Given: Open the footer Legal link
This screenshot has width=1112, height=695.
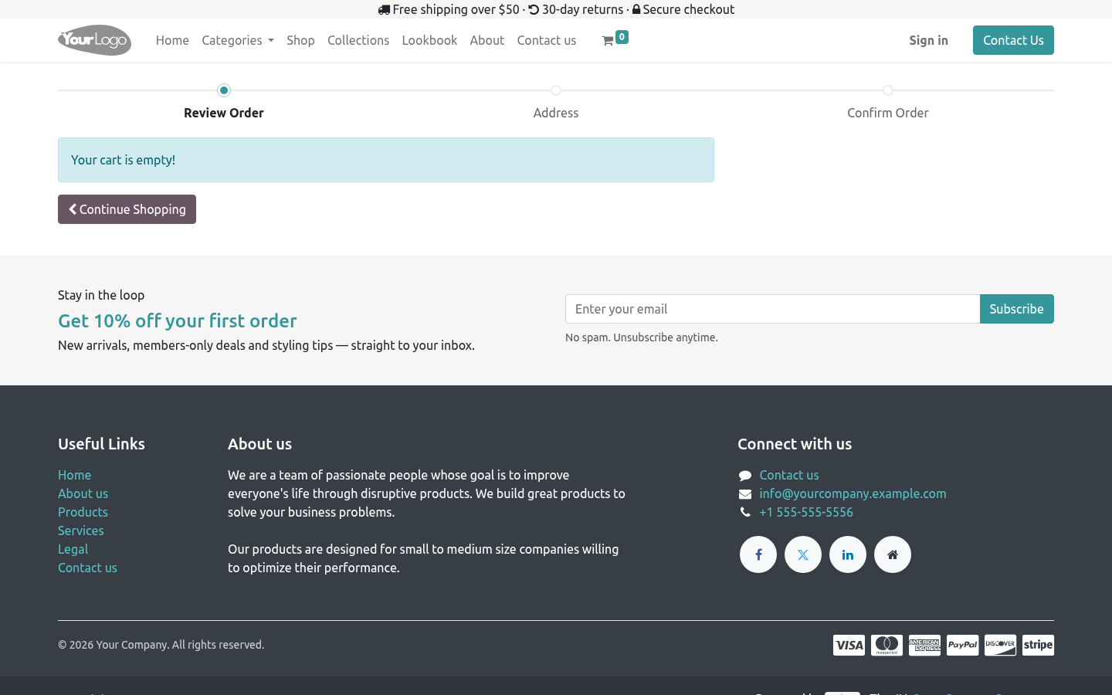Looking at the screenshot, I should point(73,549).
